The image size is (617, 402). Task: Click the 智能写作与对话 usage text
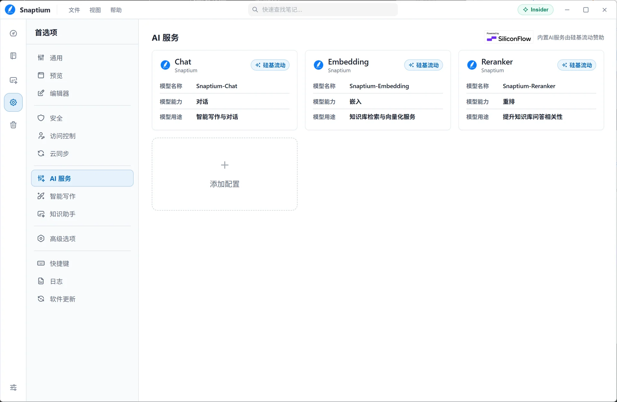217,117
